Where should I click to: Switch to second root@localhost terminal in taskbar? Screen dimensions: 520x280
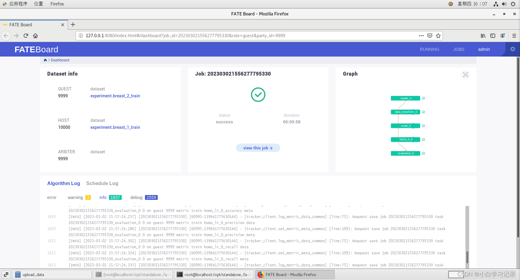pyautogui.click(x=214, y=275)
